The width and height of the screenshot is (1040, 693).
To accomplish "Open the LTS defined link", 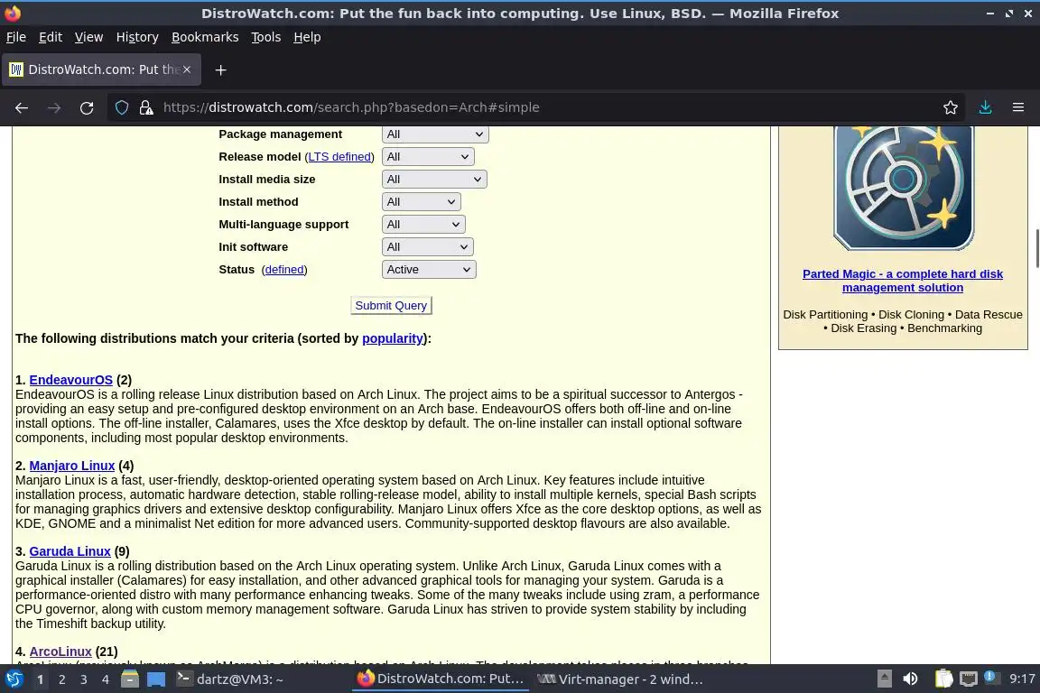I will (x=339, y=156).
